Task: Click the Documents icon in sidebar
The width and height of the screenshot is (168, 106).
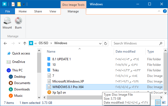Action: pos(11,83)
